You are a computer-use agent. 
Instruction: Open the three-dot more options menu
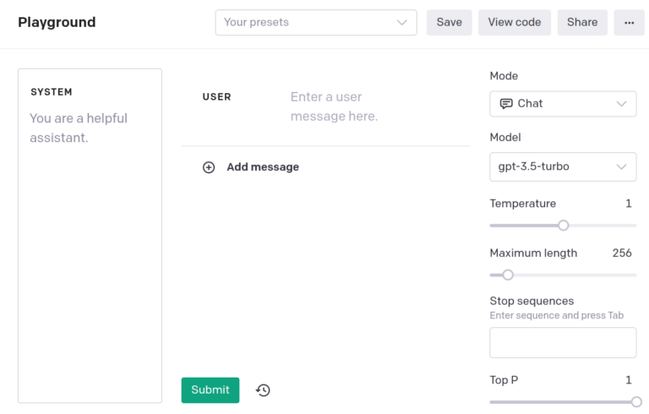629,22
